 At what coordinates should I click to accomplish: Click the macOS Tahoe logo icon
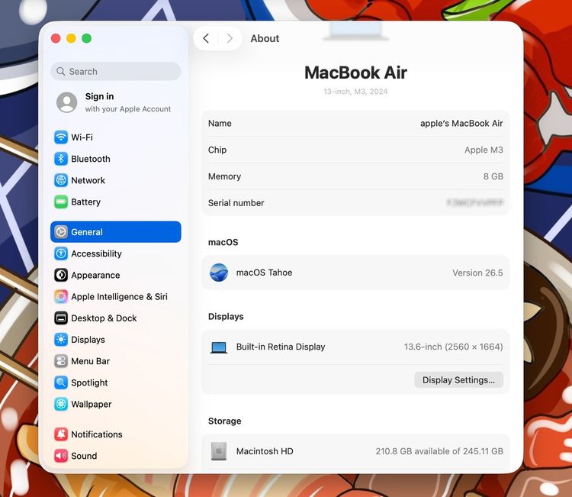pos(219,273)
